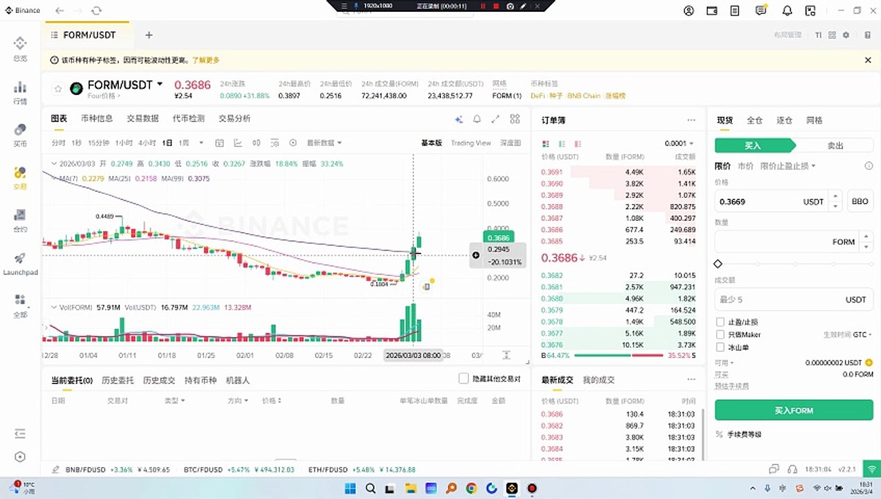This screenshot has height=499, width=881.
Task: Switch to 全仓 cross margin tab
Action: [754, 120]
